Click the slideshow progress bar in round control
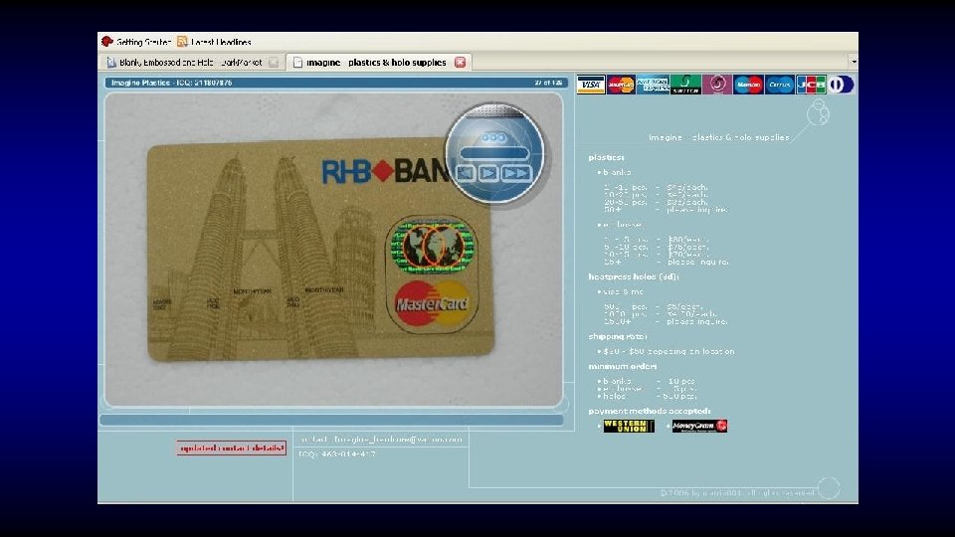 [494, 153]
